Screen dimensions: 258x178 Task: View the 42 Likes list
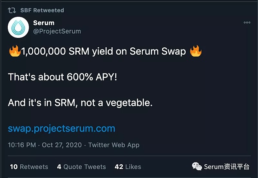coord(128,167)
